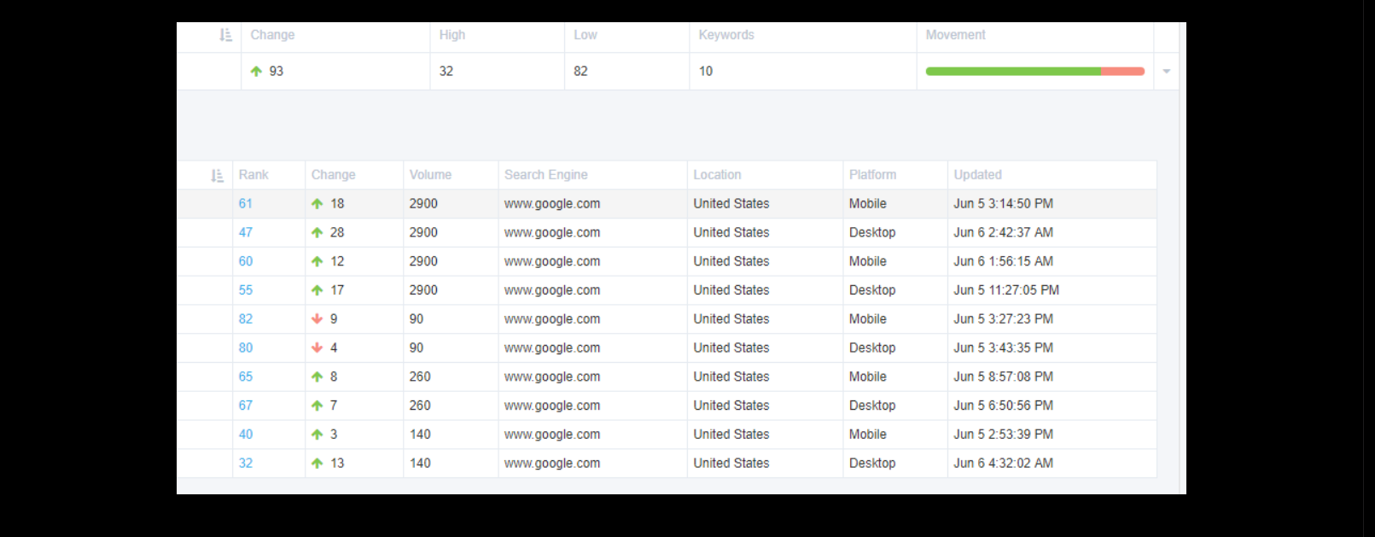Open the rank 82 link
Image resolution: width=1375 pixels, height=537 pixels.
(x=246, y=319)
